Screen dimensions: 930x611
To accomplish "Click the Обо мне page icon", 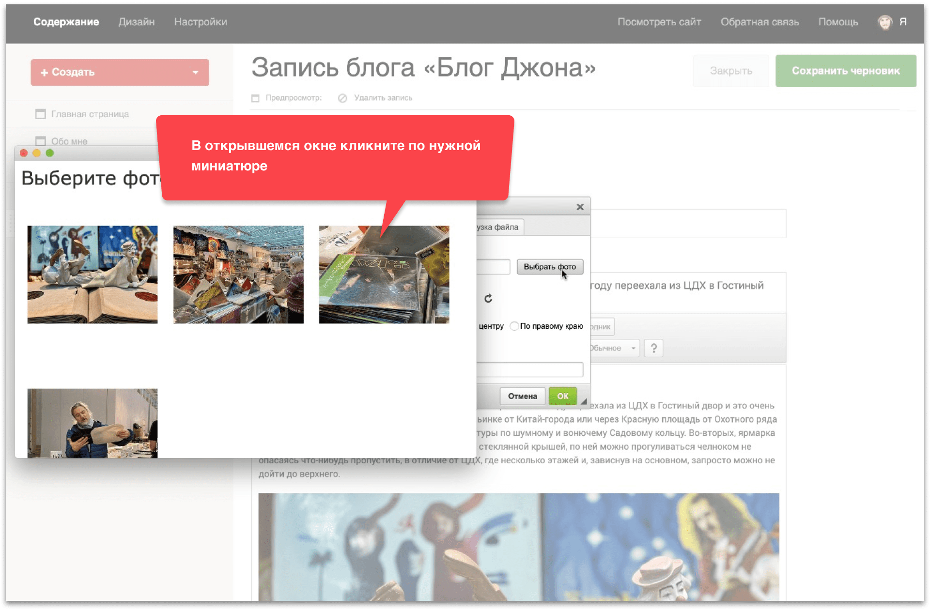I will [40, 141].
